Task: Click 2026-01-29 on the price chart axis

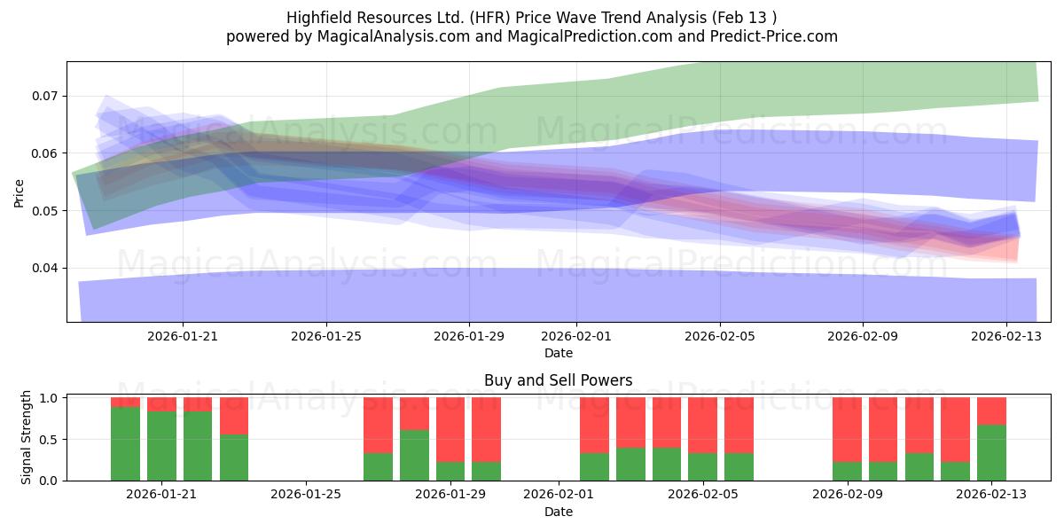Action: 469,336
